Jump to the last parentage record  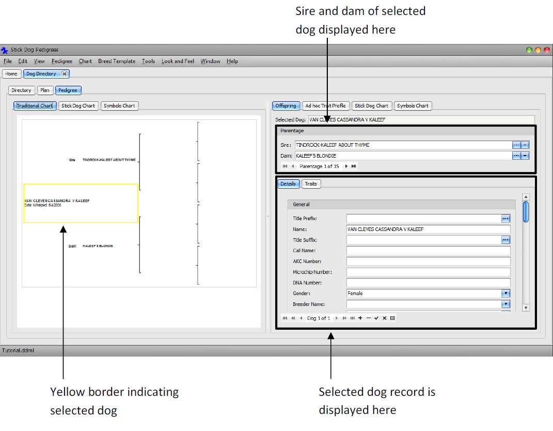(353, 166)
